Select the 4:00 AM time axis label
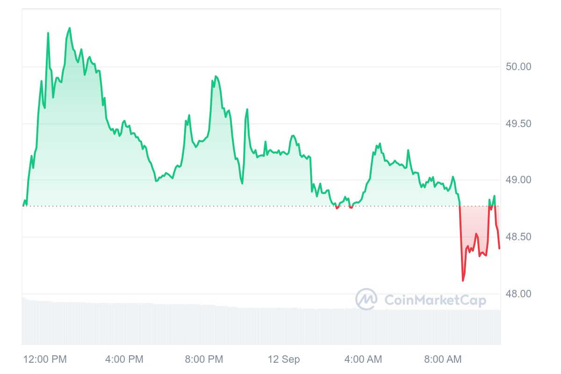The image size is (561, 374). pos(363,360)
